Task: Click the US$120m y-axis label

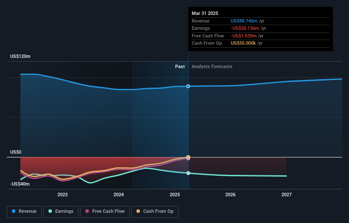Action: [20, 56]
